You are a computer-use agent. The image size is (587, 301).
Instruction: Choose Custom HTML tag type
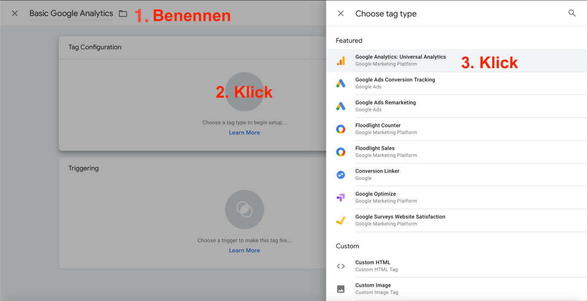(x=456, y=266)
